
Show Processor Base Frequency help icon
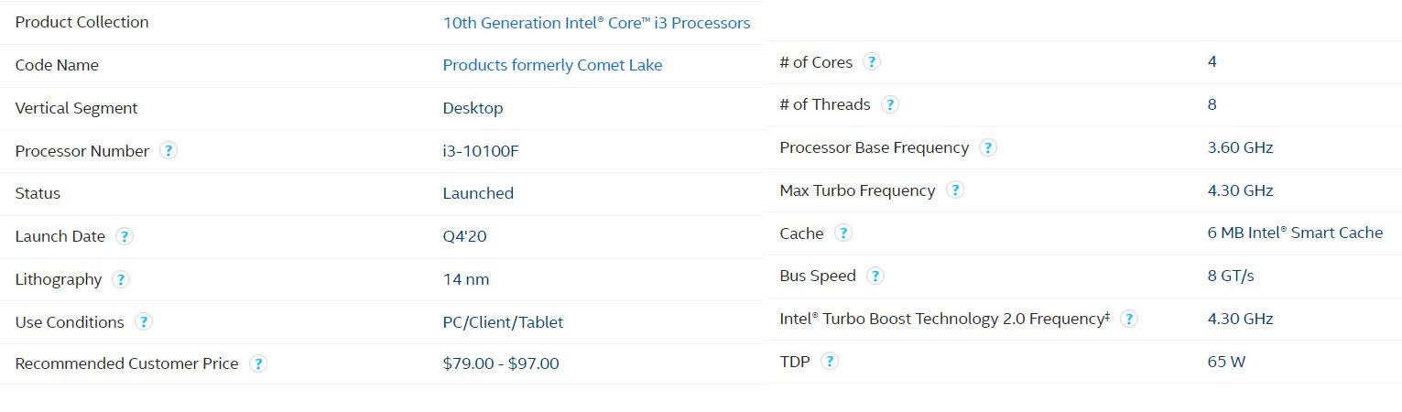(x=988, y=147)
